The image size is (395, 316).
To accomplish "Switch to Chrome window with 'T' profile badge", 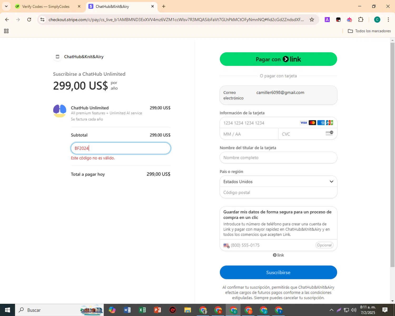I will [x=279, y=310].
